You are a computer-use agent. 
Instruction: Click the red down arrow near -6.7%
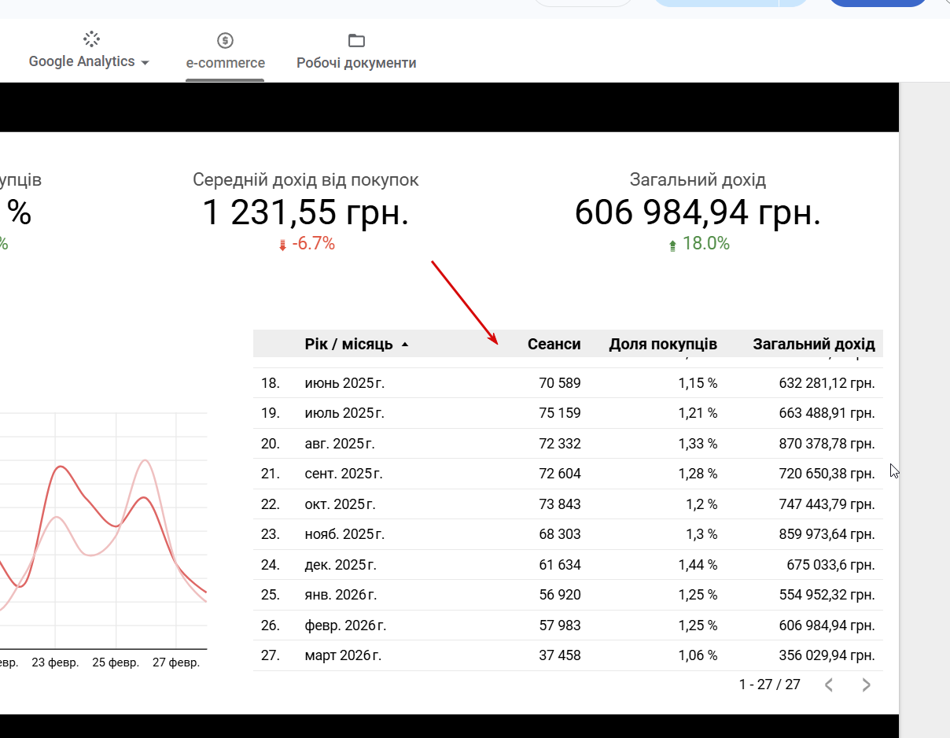[x=283, y=245]
